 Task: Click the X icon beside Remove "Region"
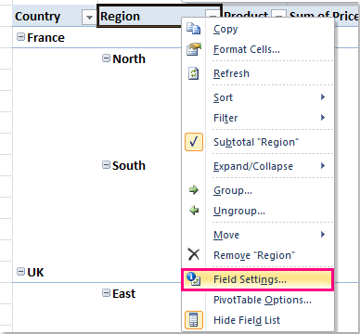point(194,255)
